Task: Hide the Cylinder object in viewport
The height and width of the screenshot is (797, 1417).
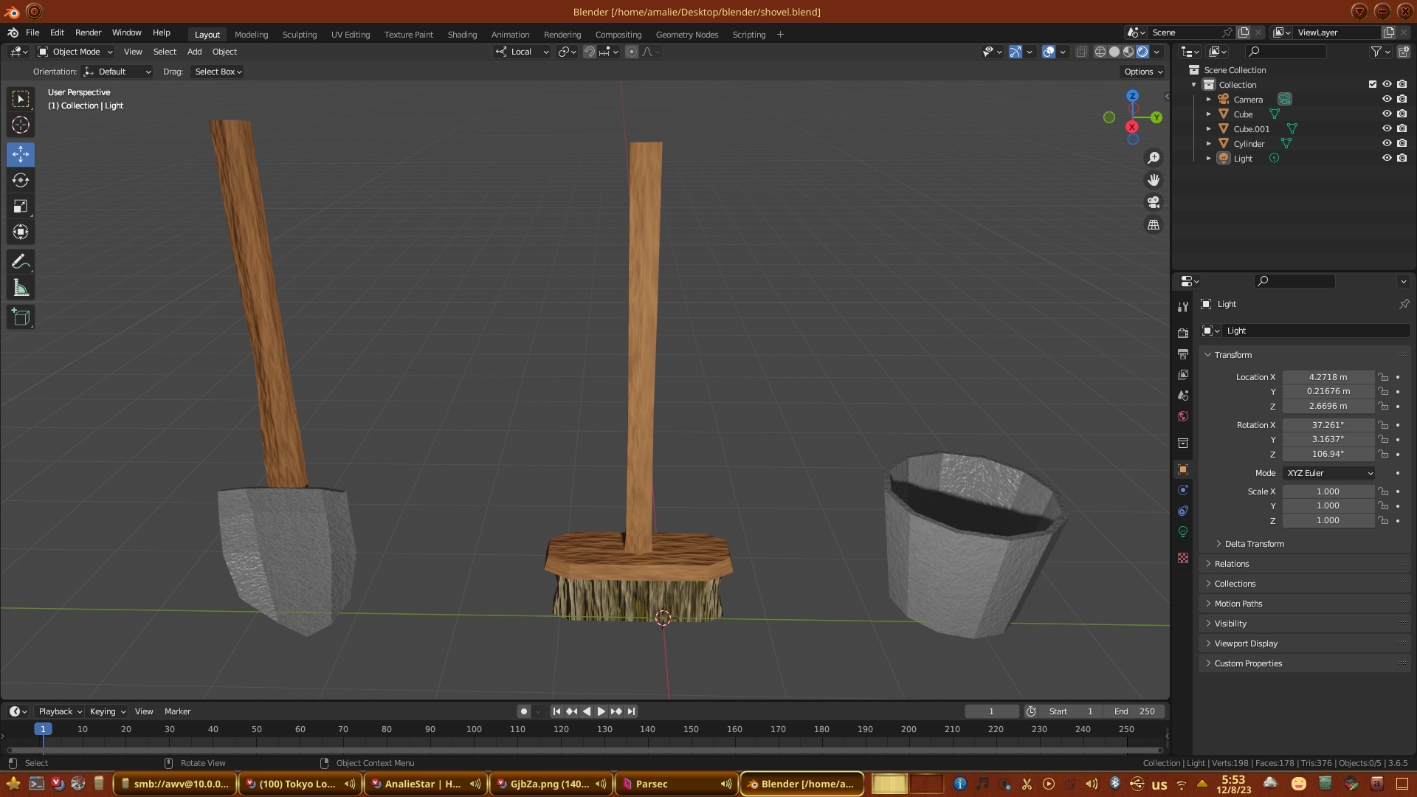Action: [1387, 144]
